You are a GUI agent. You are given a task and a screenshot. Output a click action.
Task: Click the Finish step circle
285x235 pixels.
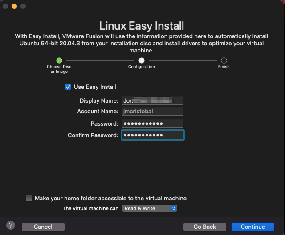pyautogui.click(x=224, y=60)
